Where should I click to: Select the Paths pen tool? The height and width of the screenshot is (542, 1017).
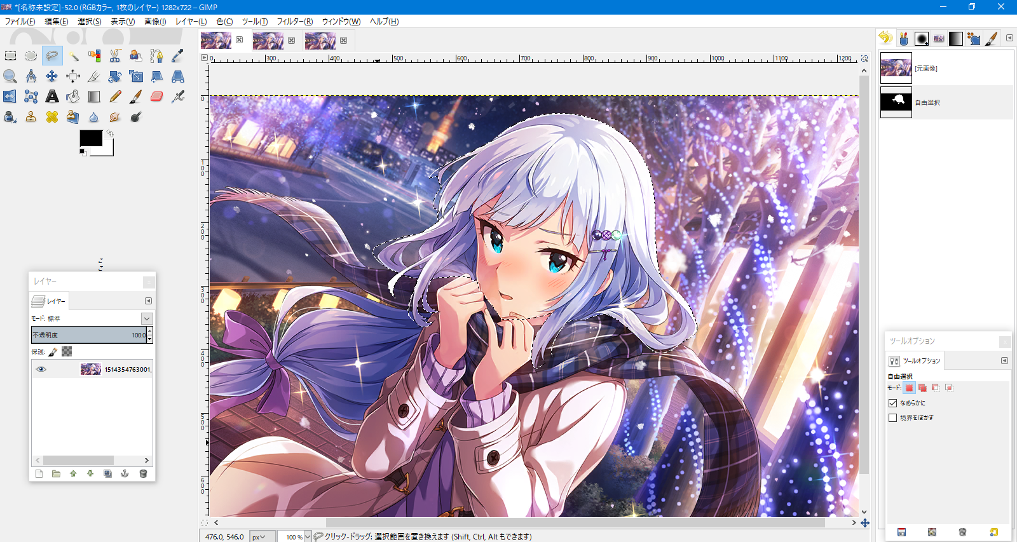[157, 56]
